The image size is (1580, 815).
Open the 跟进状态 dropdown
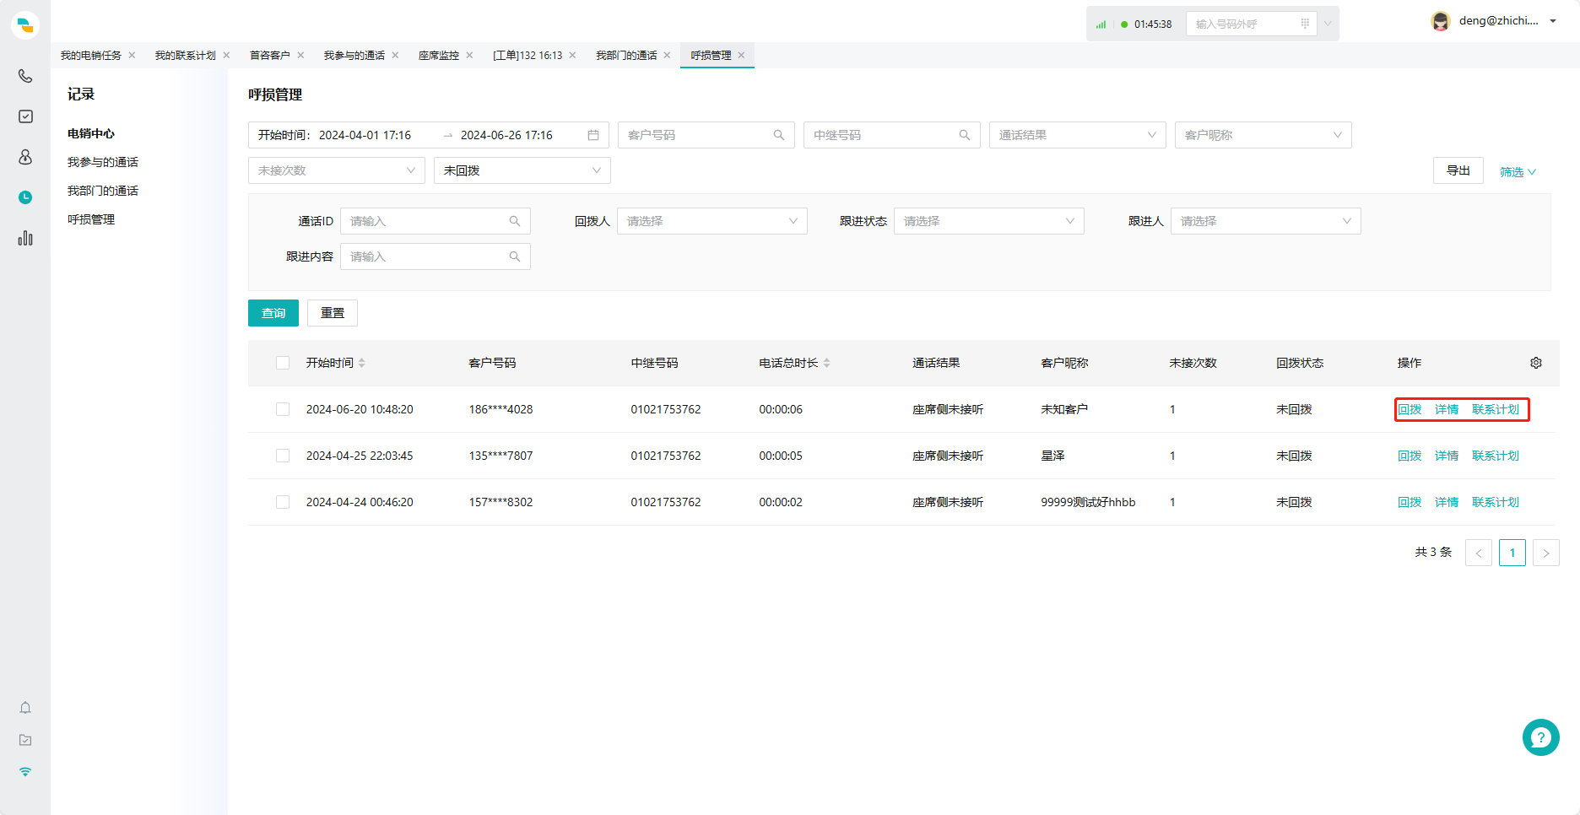(x=989, y=221)
